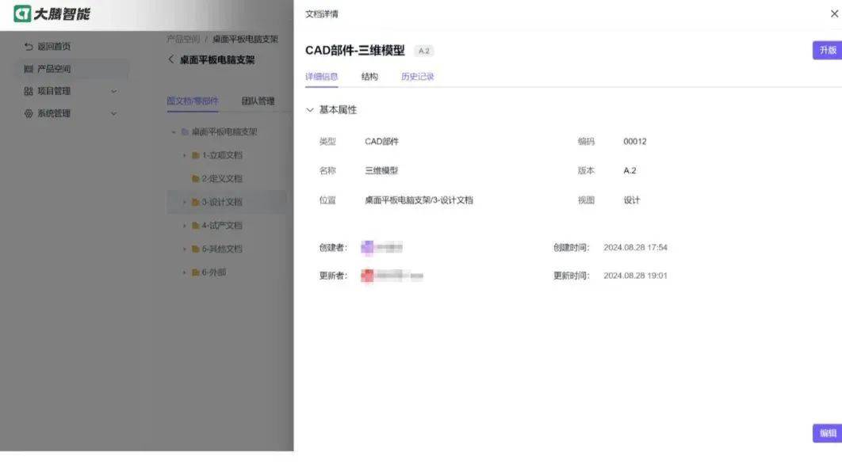Switch to the 结构 tab

pyautogui.click(x=371, y=76)
